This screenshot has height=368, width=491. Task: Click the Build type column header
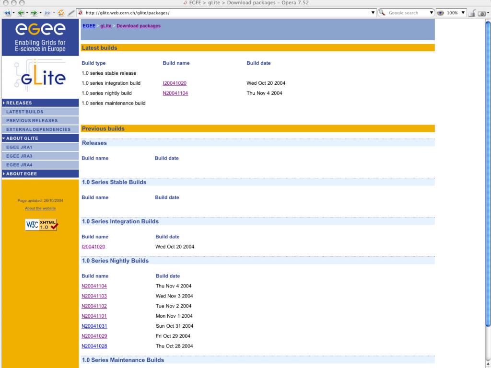(x=94, y=63)
